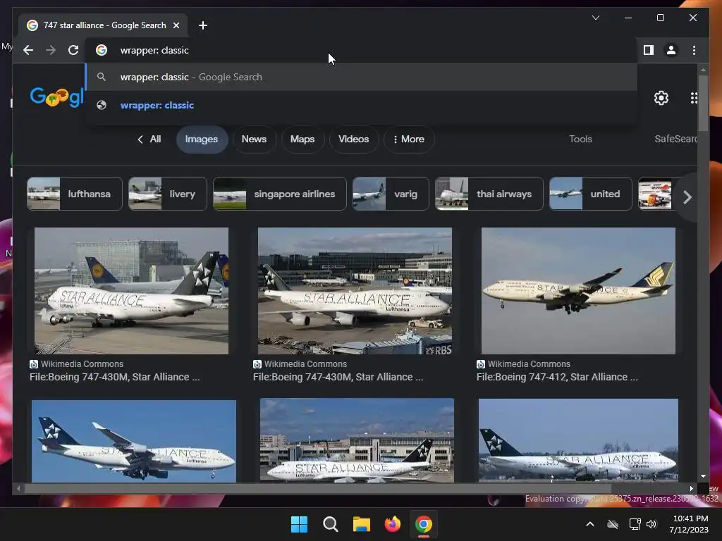
Task: Open a new tab with the plus button
Action: (203, 25)
